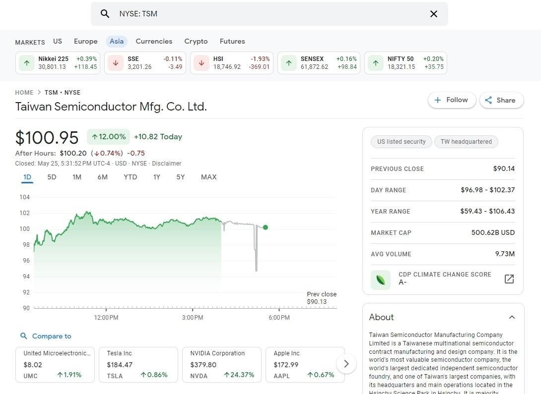Click the SSE down arrow icon
The image size is (541, 394).
click(x=116, y=63)
